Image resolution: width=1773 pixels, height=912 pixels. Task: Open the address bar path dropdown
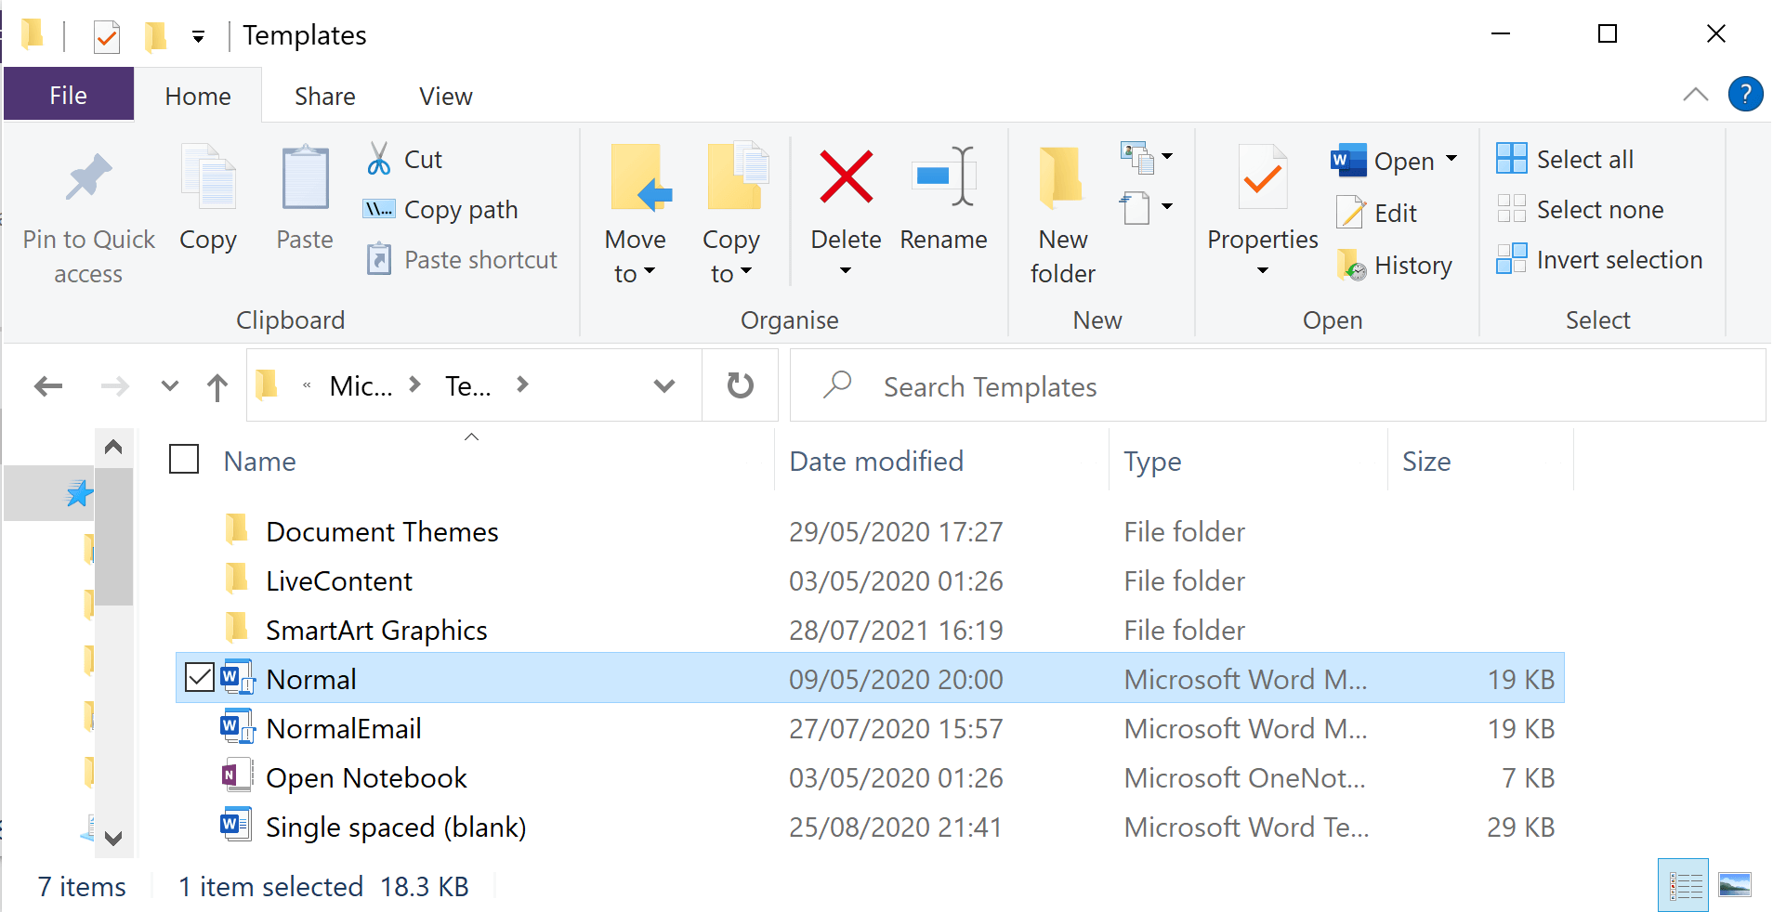(663, 384)
